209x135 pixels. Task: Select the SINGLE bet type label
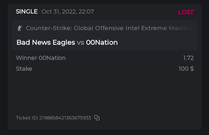click(x=27, y=12)
